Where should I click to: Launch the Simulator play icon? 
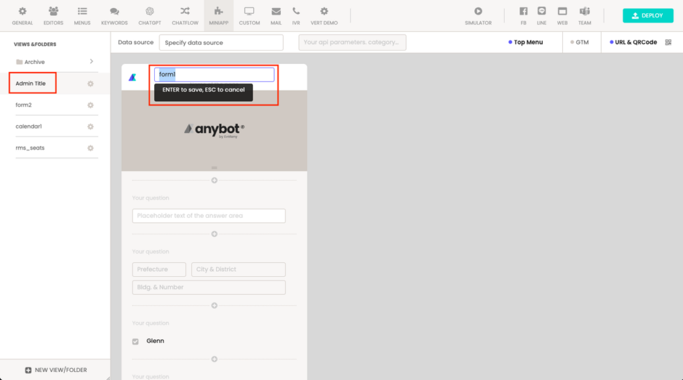click(x=478, y=11)
